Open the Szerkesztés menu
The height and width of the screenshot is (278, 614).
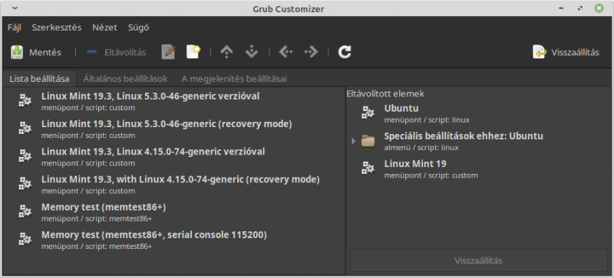pos(57,28)
